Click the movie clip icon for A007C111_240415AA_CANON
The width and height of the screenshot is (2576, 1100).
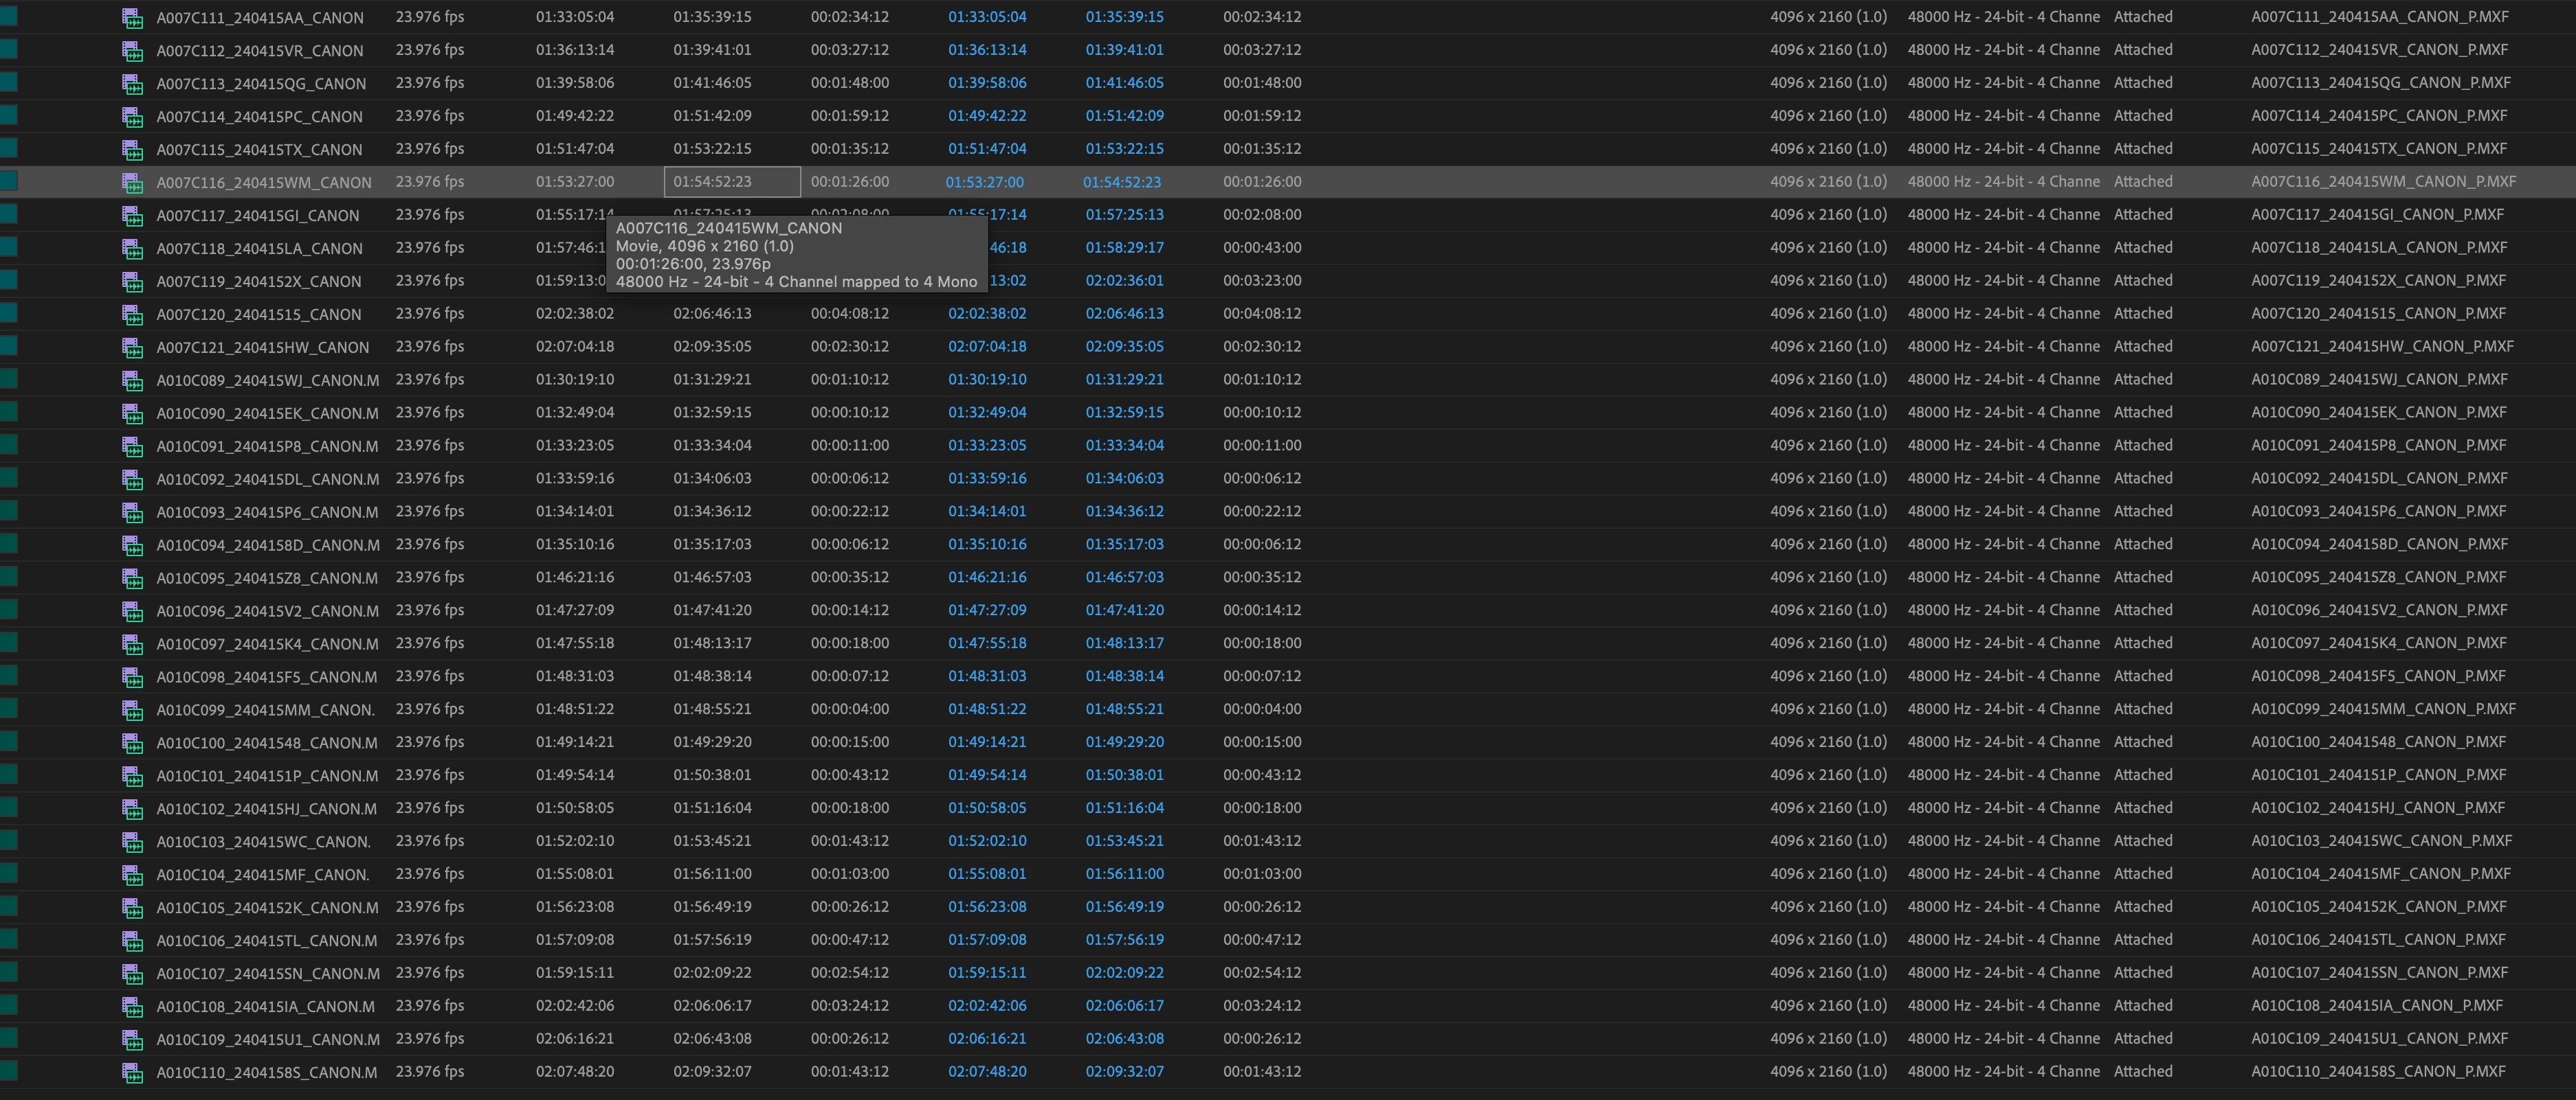132,18
